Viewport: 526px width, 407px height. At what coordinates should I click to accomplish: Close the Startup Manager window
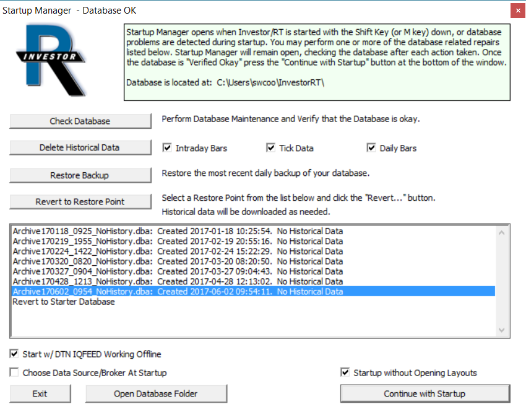[x=518, y=11]
